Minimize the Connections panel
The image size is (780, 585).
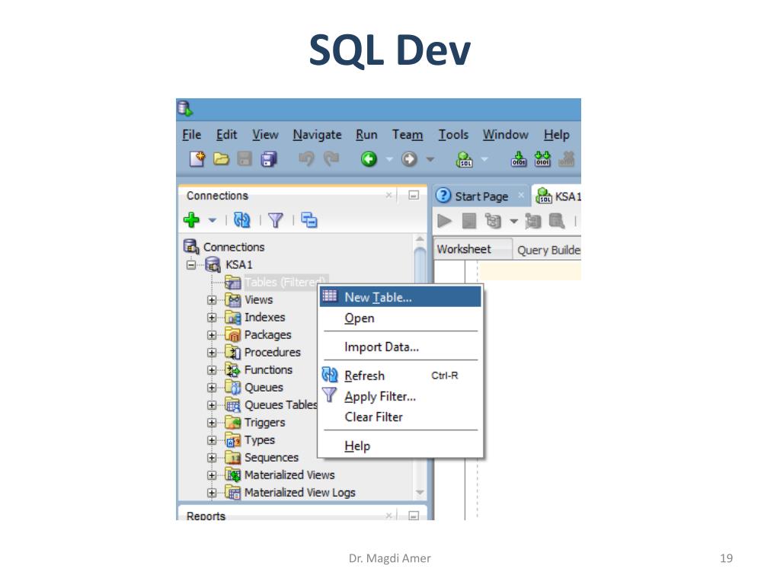pos(414,196)
